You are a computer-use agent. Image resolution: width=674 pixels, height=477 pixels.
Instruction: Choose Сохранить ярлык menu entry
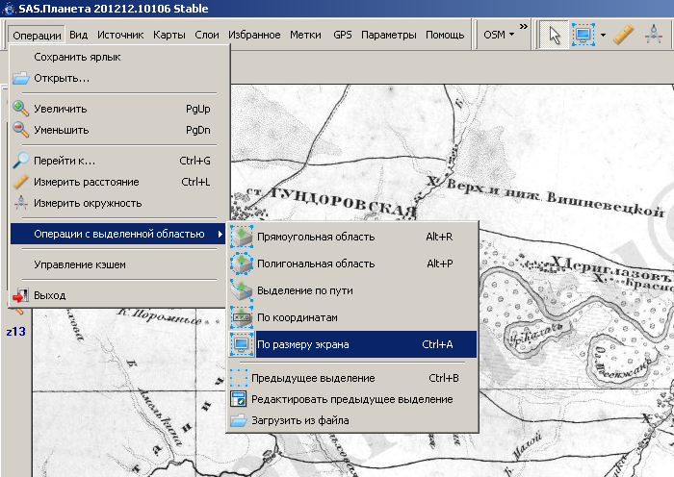117,57
